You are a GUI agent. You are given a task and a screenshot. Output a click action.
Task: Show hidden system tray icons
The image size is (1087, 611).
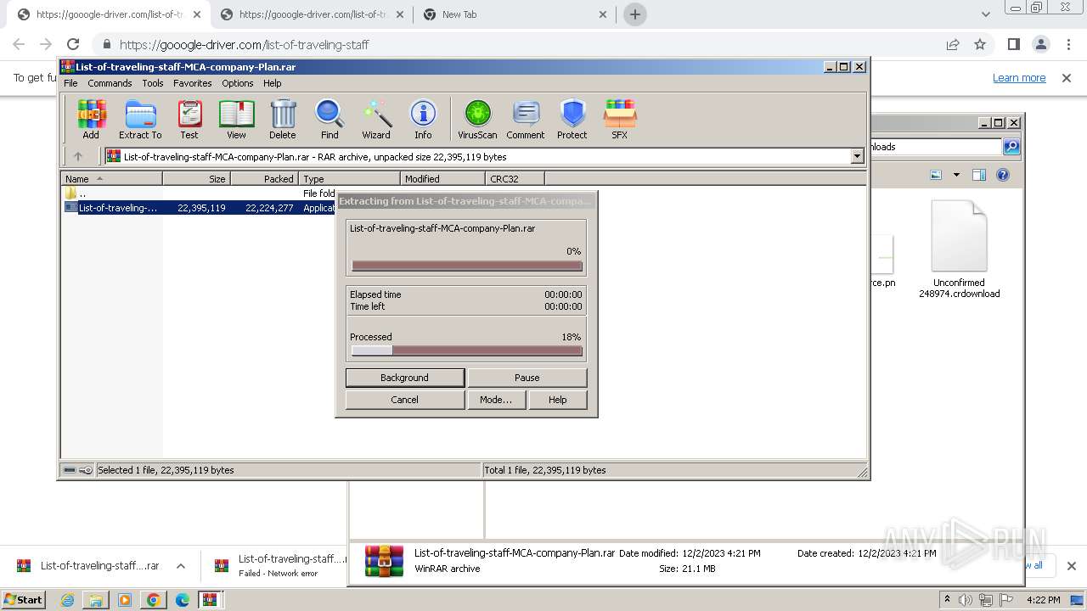(x=947, y=599)
